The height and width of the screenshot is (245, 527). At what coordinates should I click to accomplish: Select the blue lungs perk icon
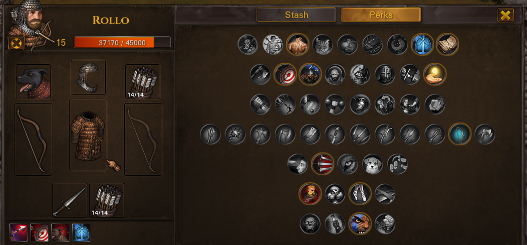[422, 44]
